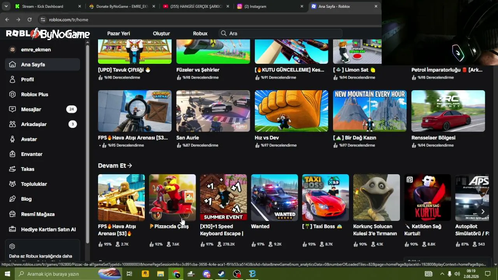The width and height of the screenshot is (498, 280).
Task: Click the browser address bar URL
Action: tap(68, 19)
